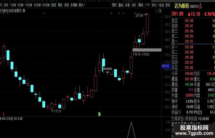Image resolution: width=215 pixels, height=138 pixels.
Task: Click the latest tall red candlestick at 201.90
Action: click(x=147, y=23)
